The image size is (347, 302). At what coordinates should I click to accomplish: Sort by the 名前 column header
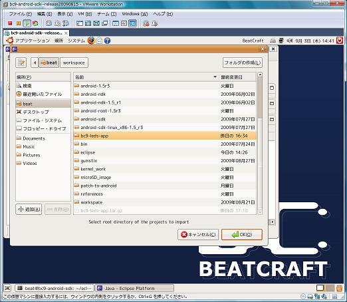146,77
